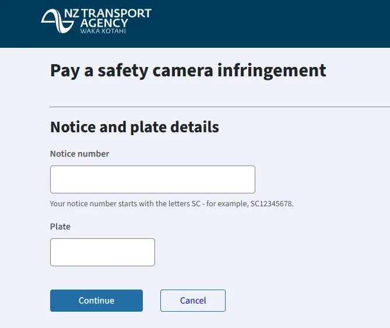Click the word 'Pay' in the main heading
The image size is (390, 328).
tap(65, 71)
